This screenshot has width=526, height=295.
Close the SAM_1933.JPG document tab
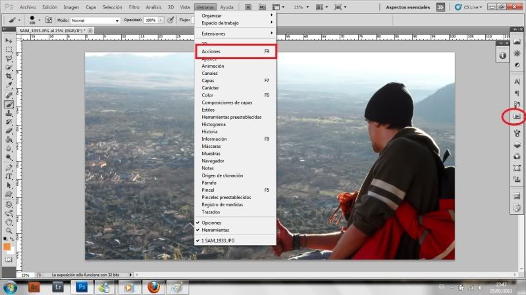[90, 30]
